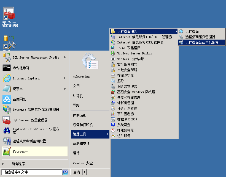Click the 搜索程序和文件 search box
The width and height of the screenshot is (226, 177).
click(x=32, y=172)
